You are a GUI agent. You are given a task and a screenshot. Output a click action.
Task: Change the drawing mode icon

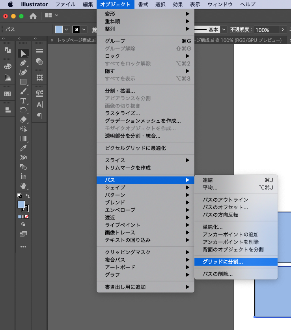click(23, 225)
